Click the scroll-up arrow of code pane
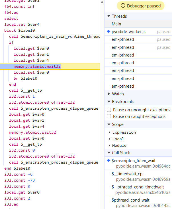The image size is (172, 209). pos(102,2)
